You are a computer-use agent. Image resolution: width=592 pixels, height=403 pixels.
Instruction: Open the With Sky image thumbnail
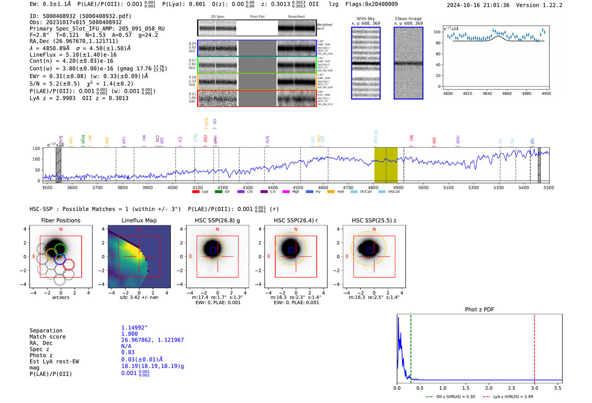[x=366, y=63]
